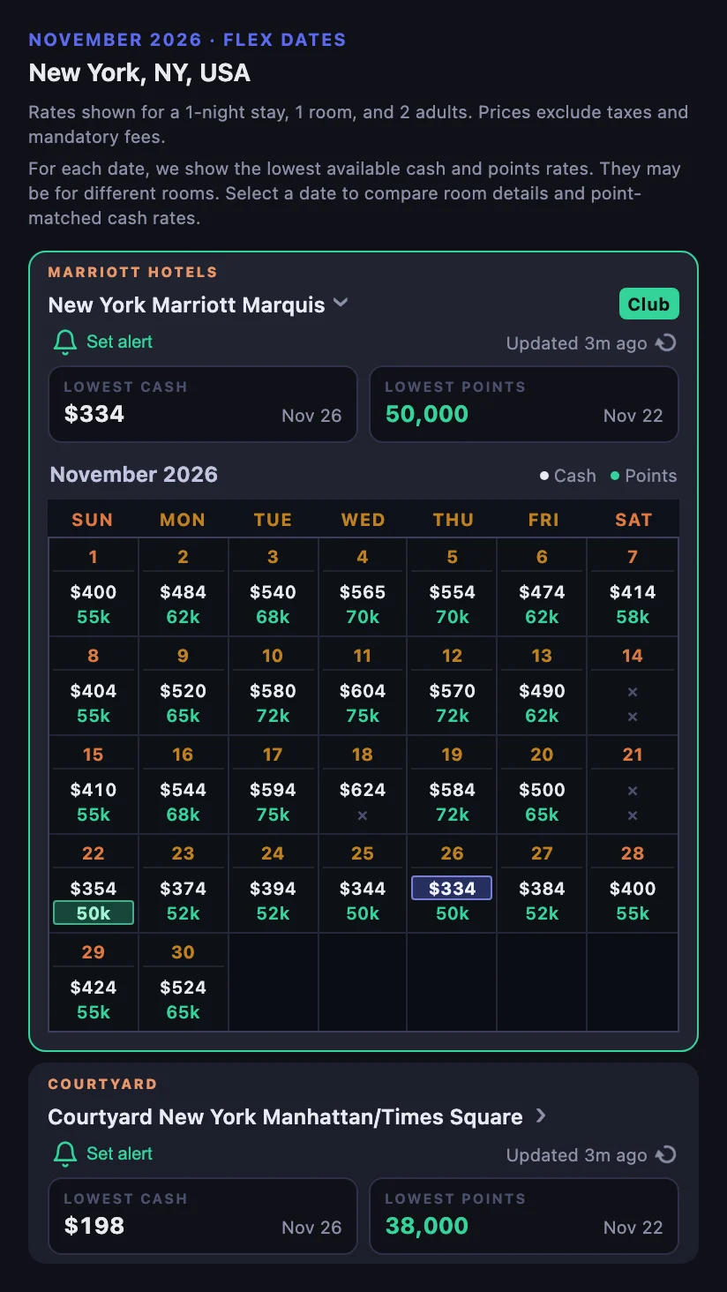Viewport: 727px width, 1292px height.
Task: Choose November 23 at $374
Action: point(184,883)
